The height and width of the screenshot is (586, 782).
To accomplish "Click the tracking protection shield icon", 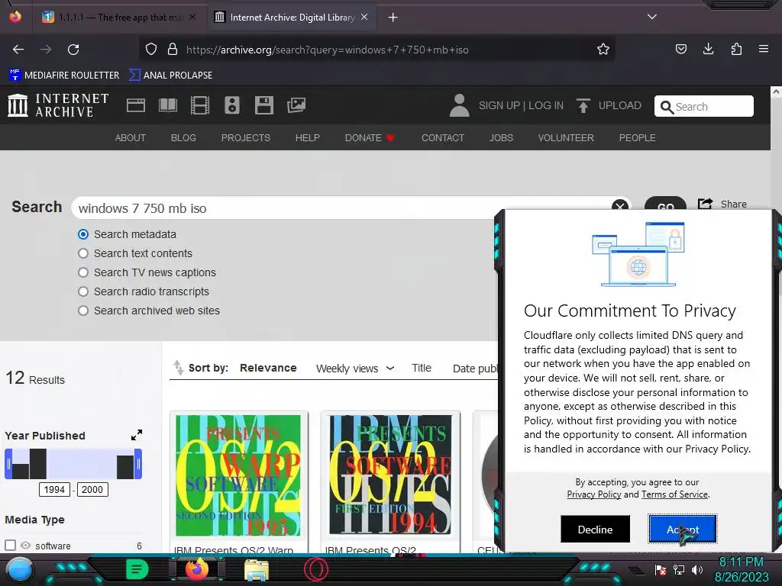I will coord(151,49).
